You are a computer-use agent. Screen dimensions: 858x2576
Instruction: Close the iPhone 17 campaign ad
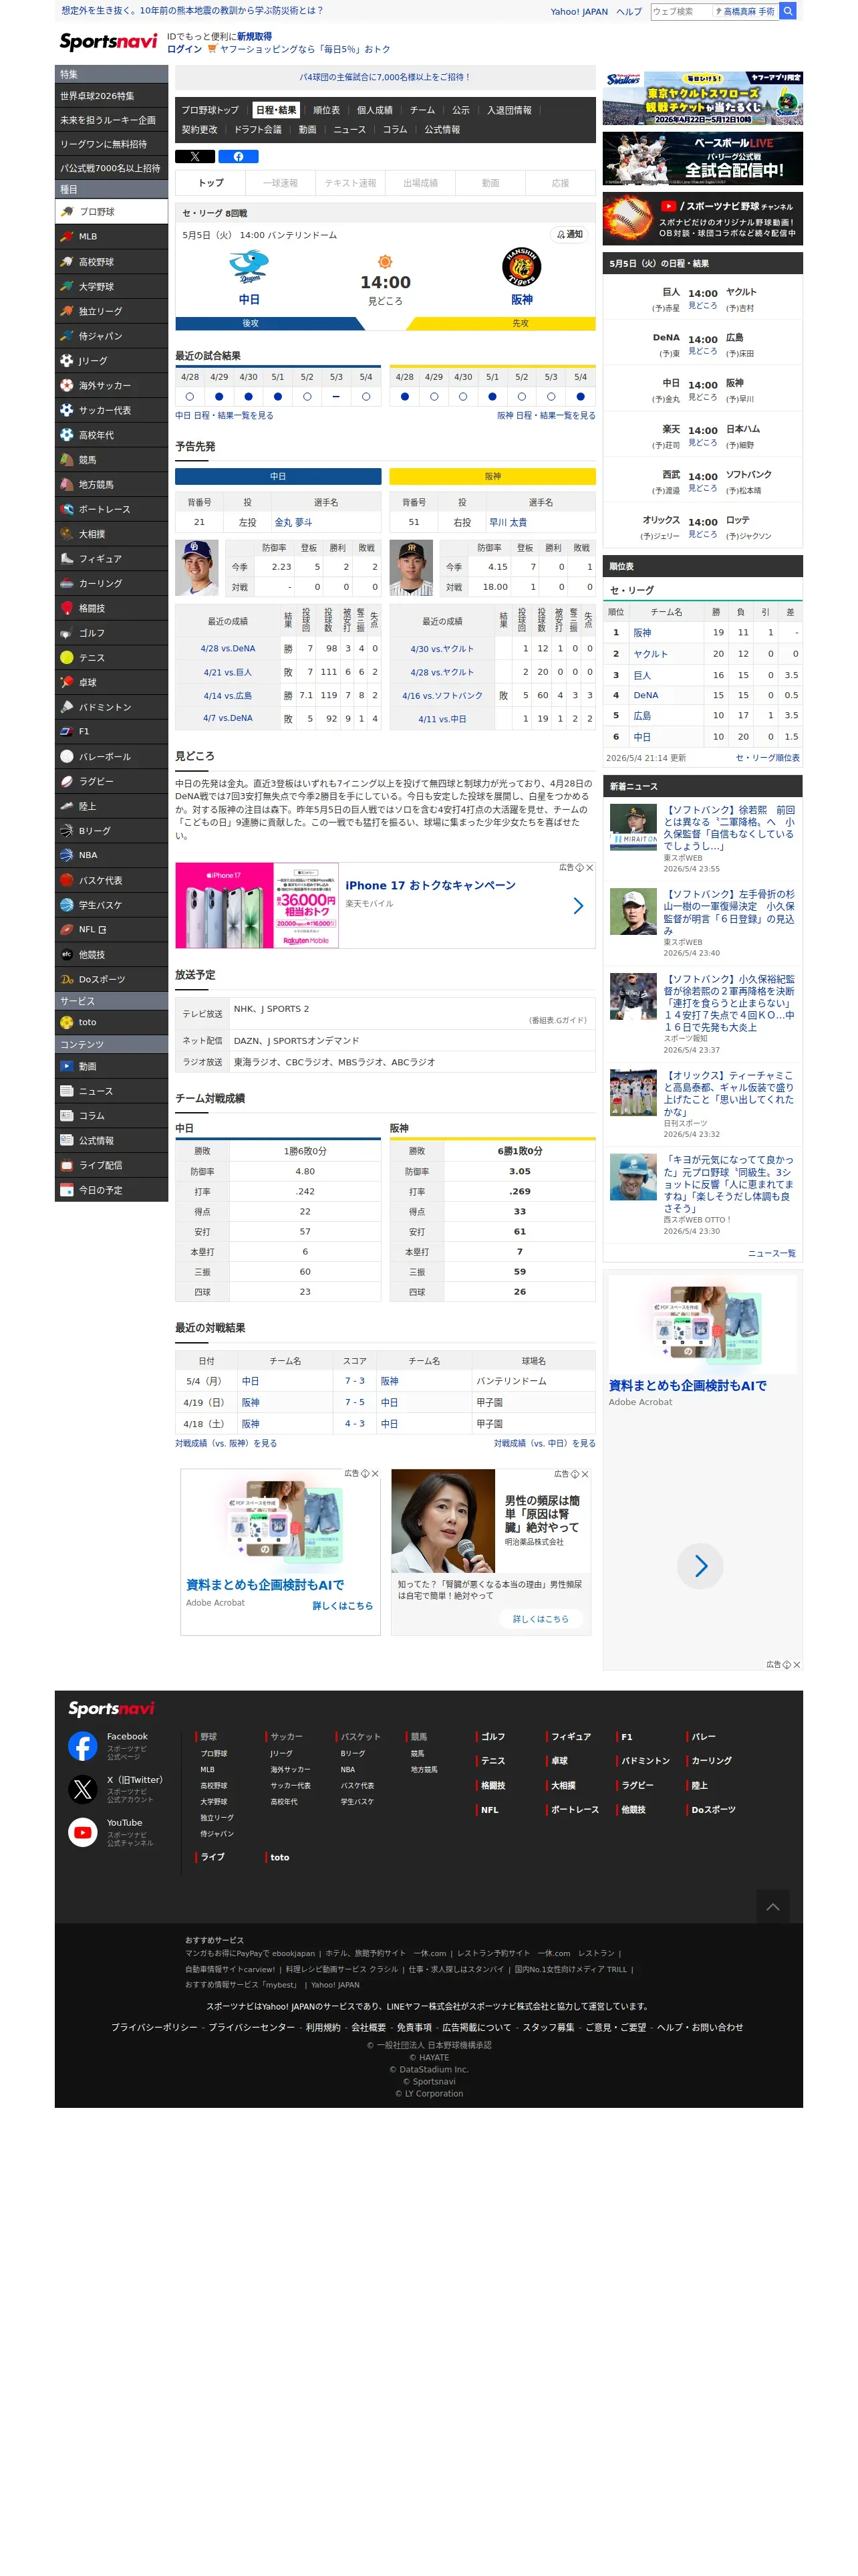click(590, 868)
